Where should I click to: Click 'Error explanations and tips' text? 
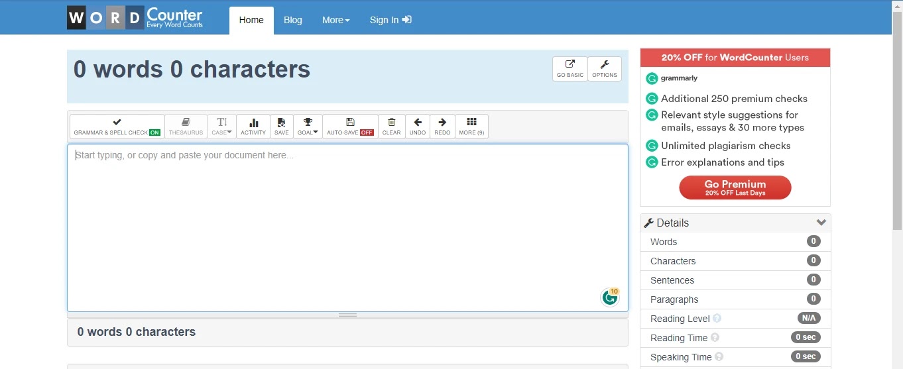tap(723, 162)
